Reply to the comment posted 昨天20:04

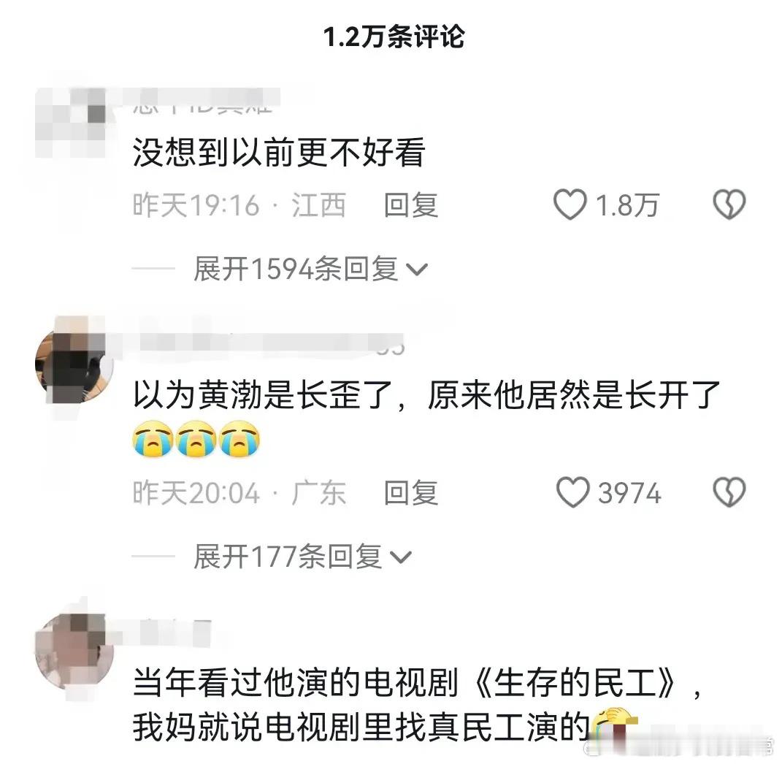click(411, 492)
